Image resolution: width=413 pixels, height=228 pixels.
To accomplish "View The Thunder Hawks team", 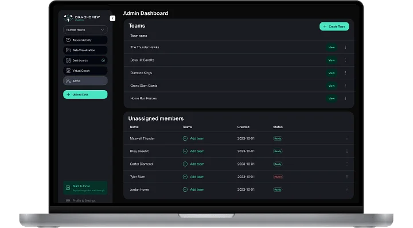I will tap(332, 48).
